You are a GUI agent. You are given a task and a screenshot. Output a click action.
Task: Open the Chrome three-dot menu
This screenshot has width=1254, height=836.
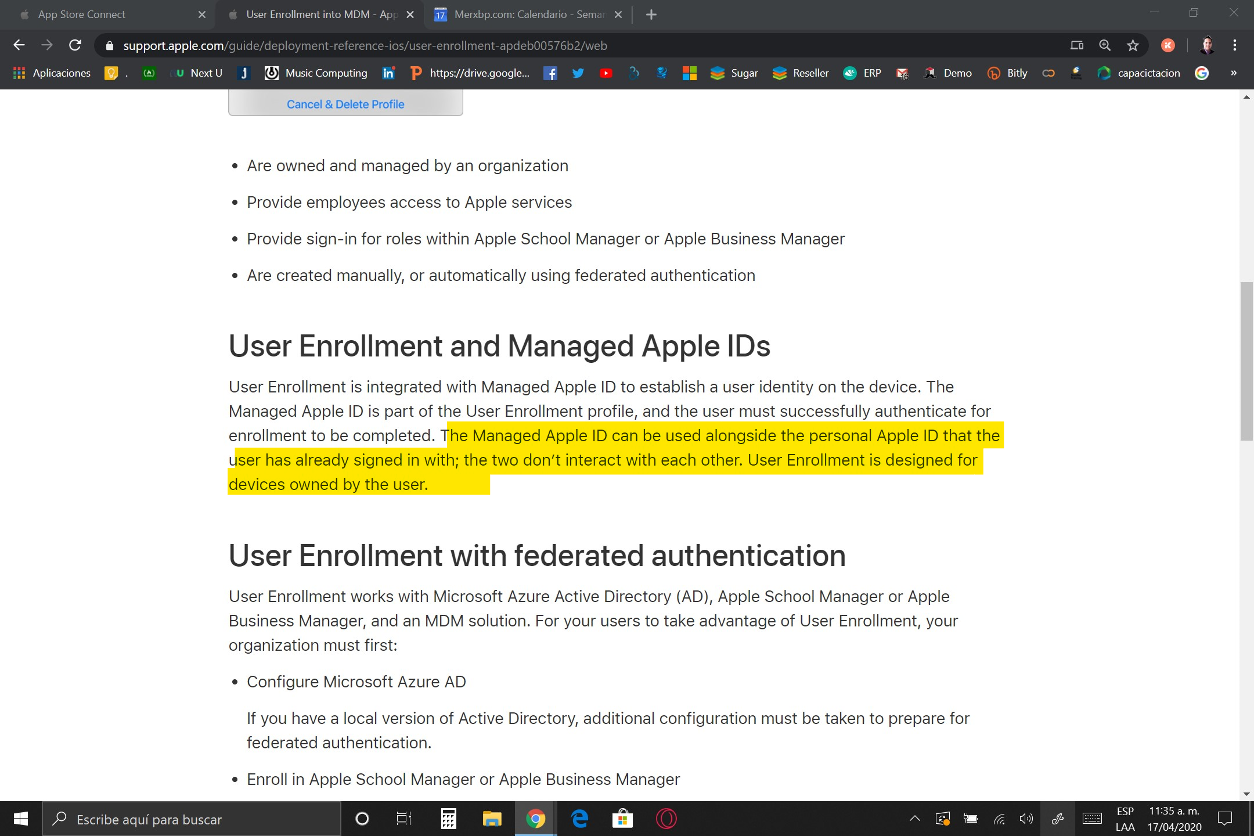pos(1234,45)
